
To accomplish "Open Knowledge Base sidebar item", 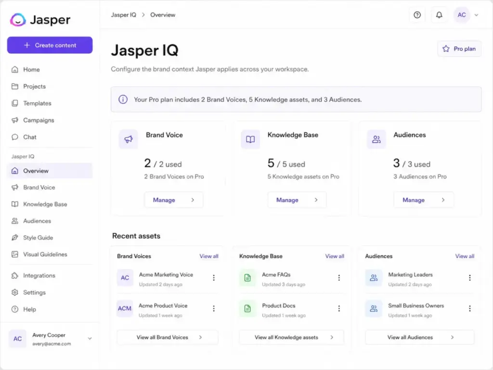I will pos(50,204).
